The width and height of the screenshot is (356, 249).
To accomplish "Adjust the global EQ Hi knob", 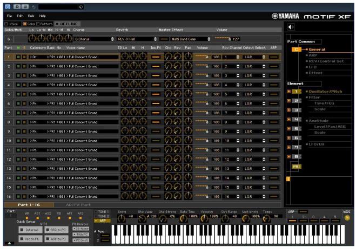I will point(68,38).
